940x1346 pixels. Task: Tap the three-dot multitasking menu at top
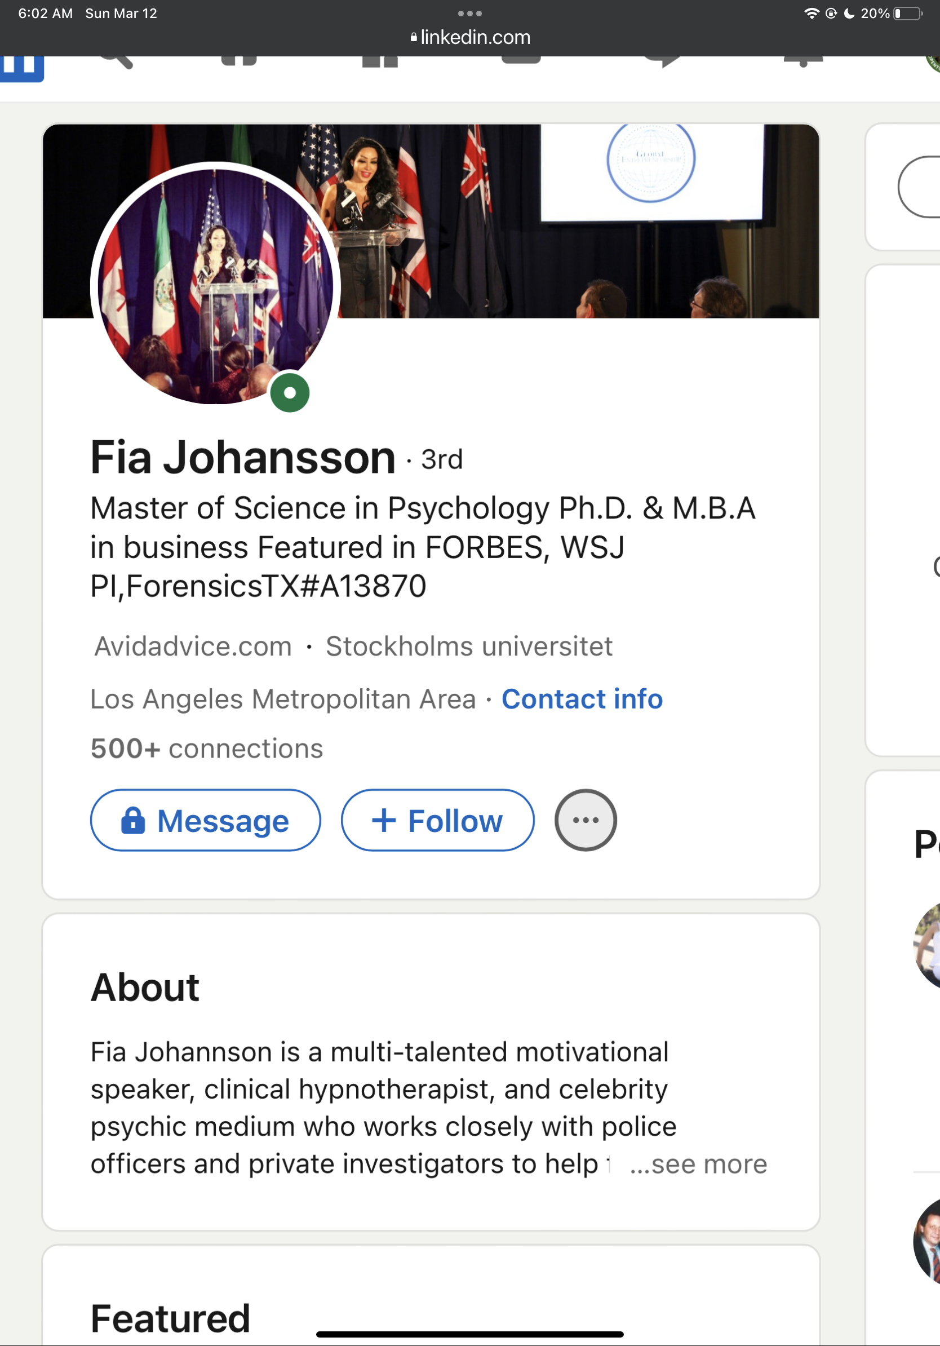click(470, 14)
